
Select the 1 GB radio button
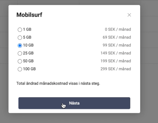[20, 30]
